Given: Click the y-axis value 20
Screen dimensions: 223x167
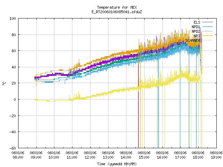Looking at the screenshot, I should pos(14,83).
